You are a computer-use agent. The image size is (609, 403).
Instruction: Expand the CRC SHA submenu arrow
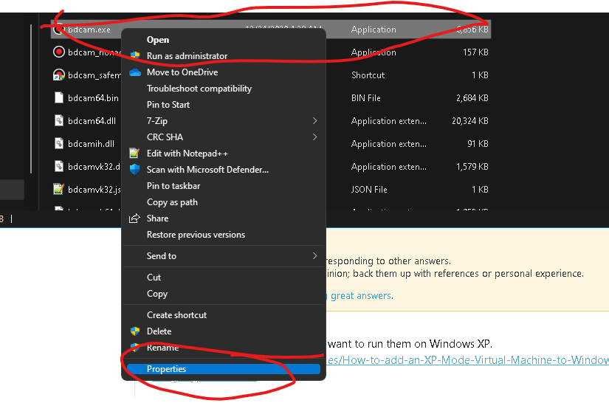[x=315, y=137]
